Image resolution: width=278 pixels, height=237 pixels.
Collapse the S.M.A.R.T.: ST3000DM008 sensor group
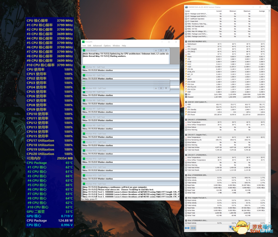[186, 120]
